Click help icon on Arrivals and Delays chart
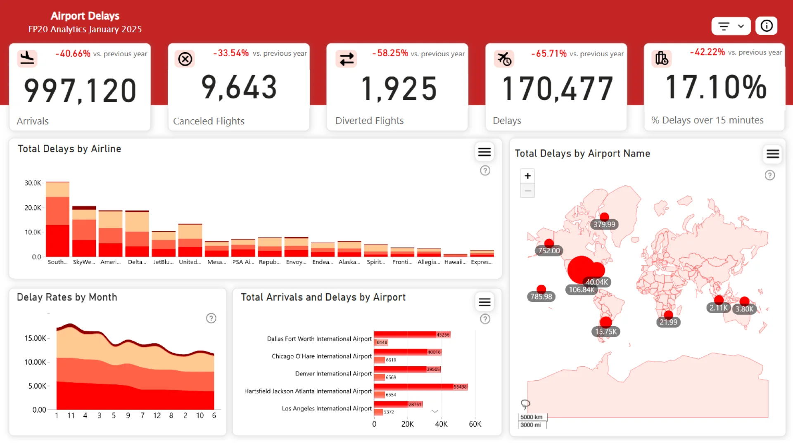Screen dimensions: 793x446 (x=485, y=319)
